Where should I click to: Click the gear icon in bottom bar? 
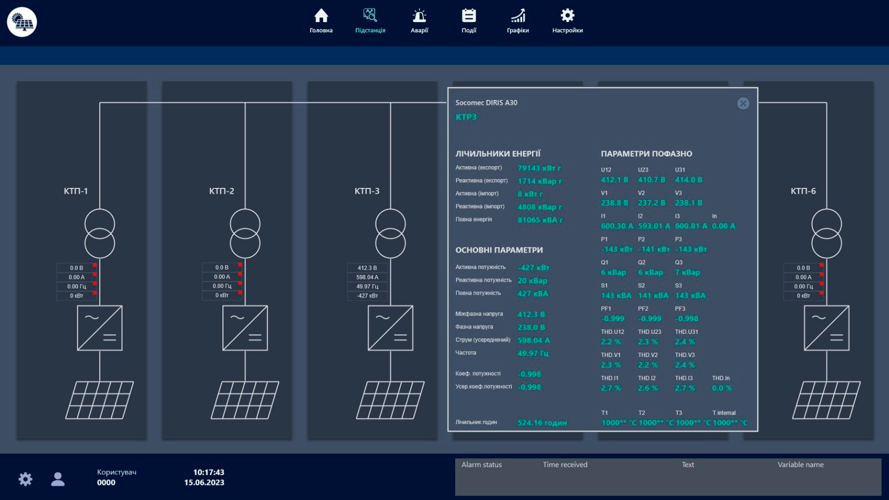click(26, 479)
